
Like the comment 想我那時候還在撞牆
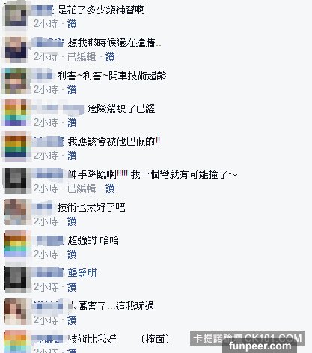click(x=110, y=57)
